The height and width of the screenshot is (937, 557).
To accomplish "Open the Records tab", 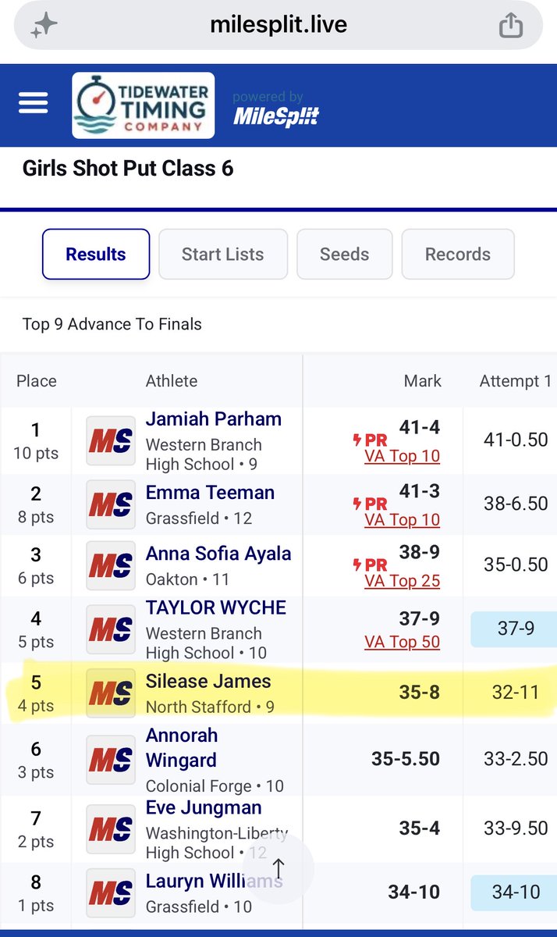I will (x=458, y=254).
